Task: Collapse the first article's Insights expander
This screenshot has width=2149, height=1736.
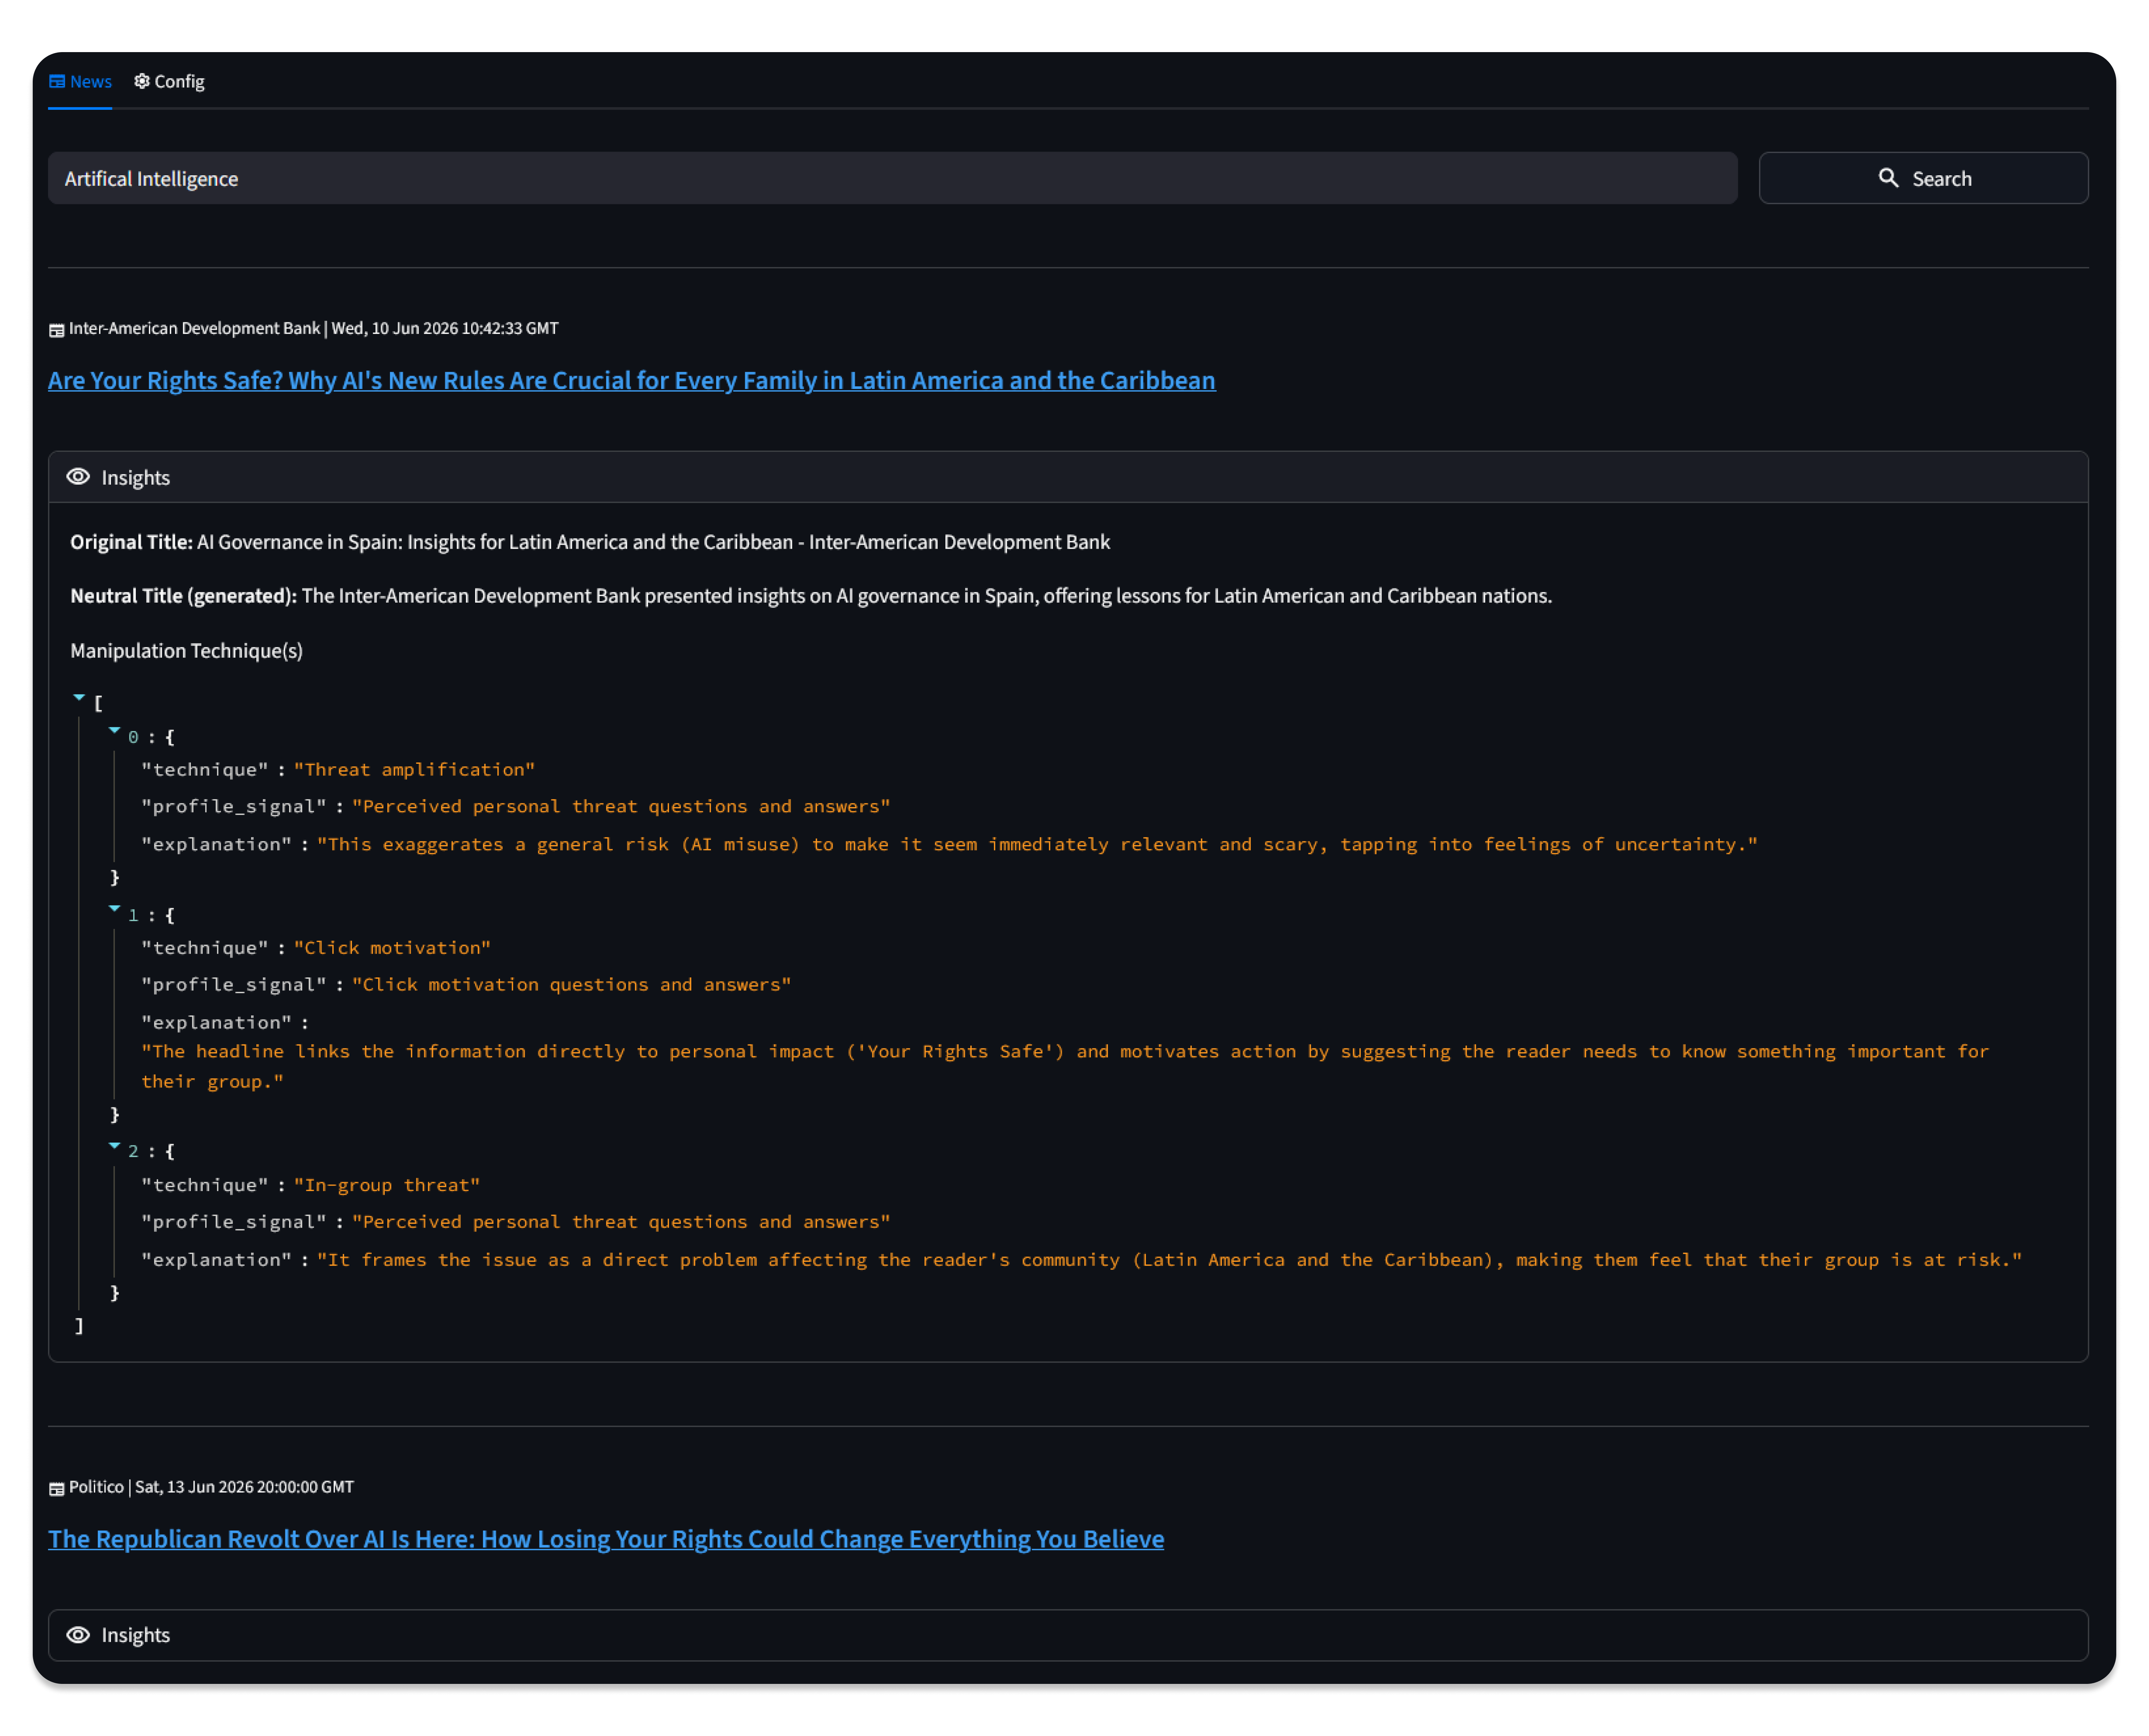Action: click(1067, 477)
